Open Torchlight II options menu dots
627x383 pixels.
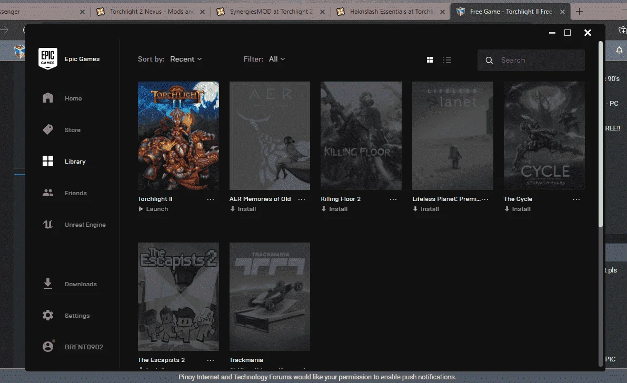tap(211, 199)
